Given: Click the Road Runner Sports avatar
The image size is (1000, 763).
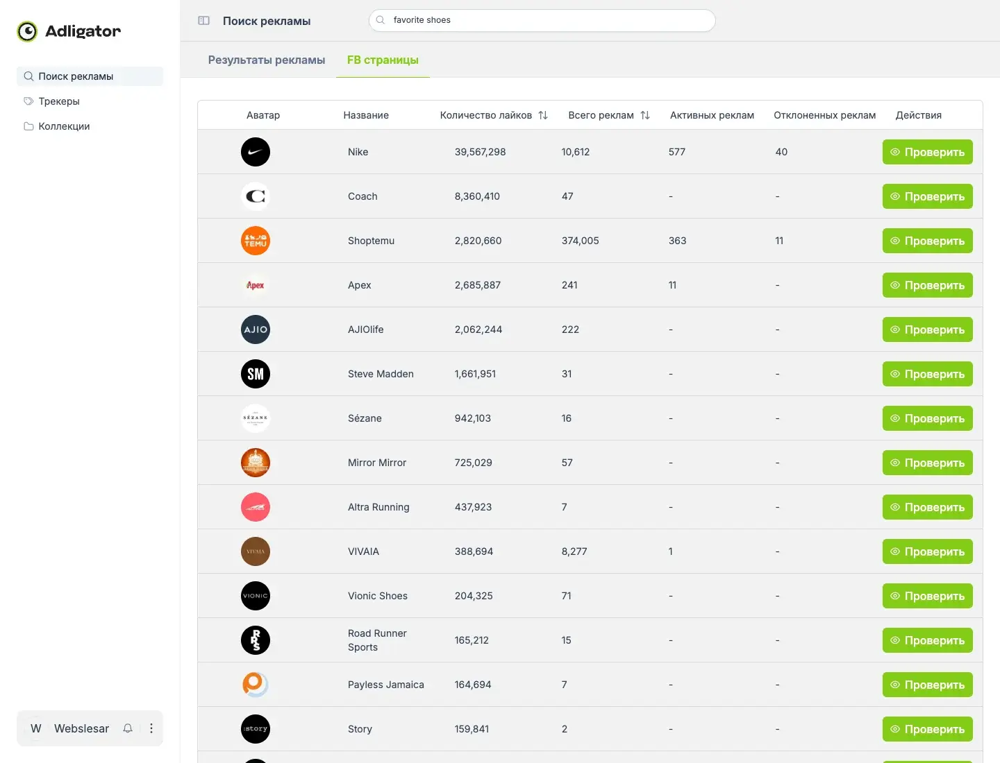Looking at the screenshot, I should click(x=256, y=640).
